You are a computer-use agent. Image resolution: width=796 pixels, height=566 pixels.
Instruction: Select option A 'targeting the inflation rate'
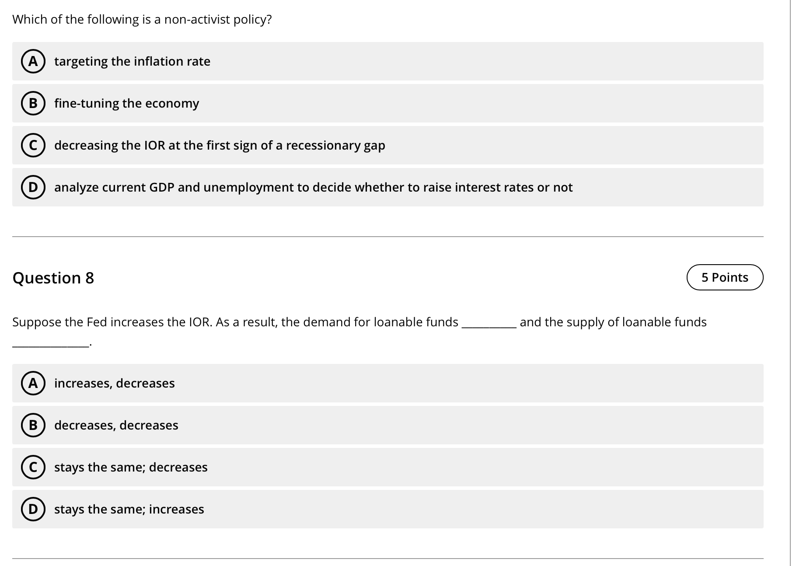(132, 61)
